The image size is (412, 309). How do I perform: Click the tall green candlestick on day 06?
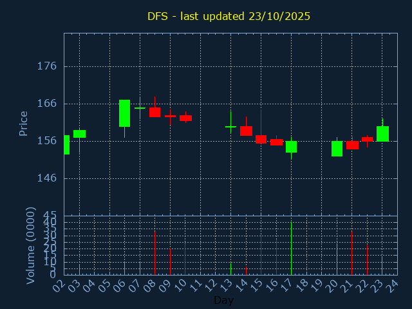click(124, 113)
